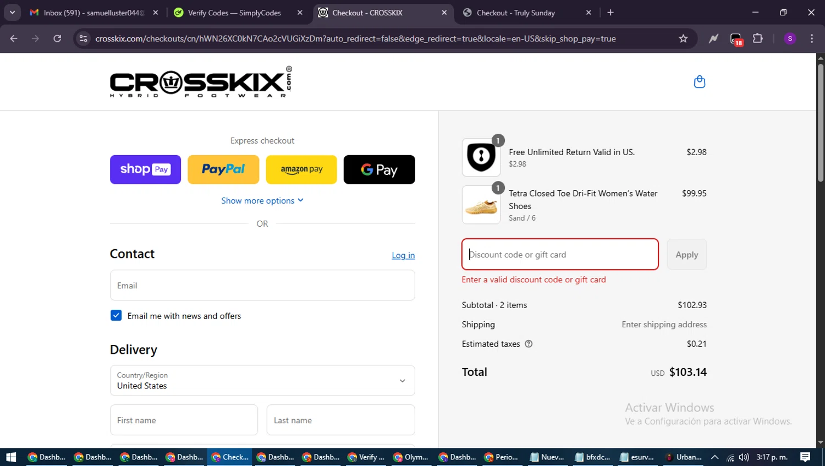
Task: Go forward in browser history
Action: tap(35, 39)
